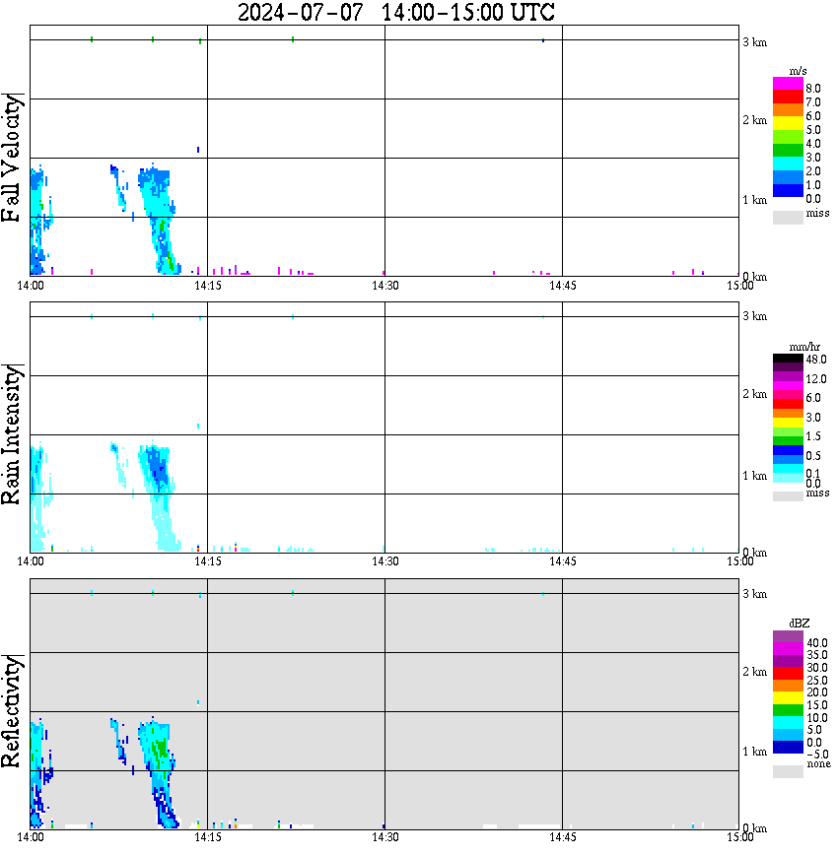Click the 'm/s' legend unit heading

point(798,72)
